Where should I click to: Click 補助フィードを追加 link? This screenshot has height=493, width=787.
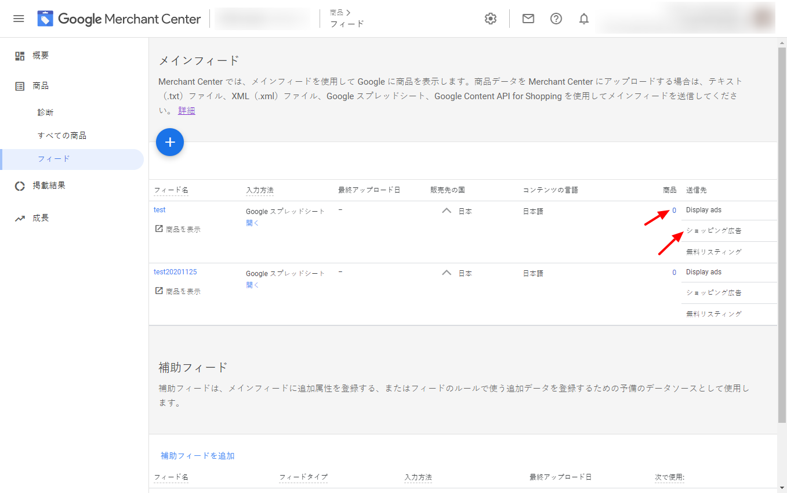tap(198, 456)
